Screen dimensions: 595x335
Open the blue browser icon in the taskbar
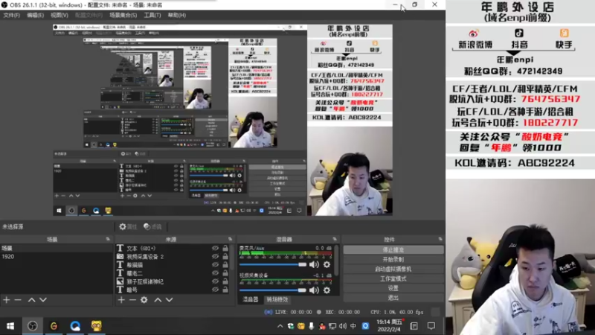(75, 326)
